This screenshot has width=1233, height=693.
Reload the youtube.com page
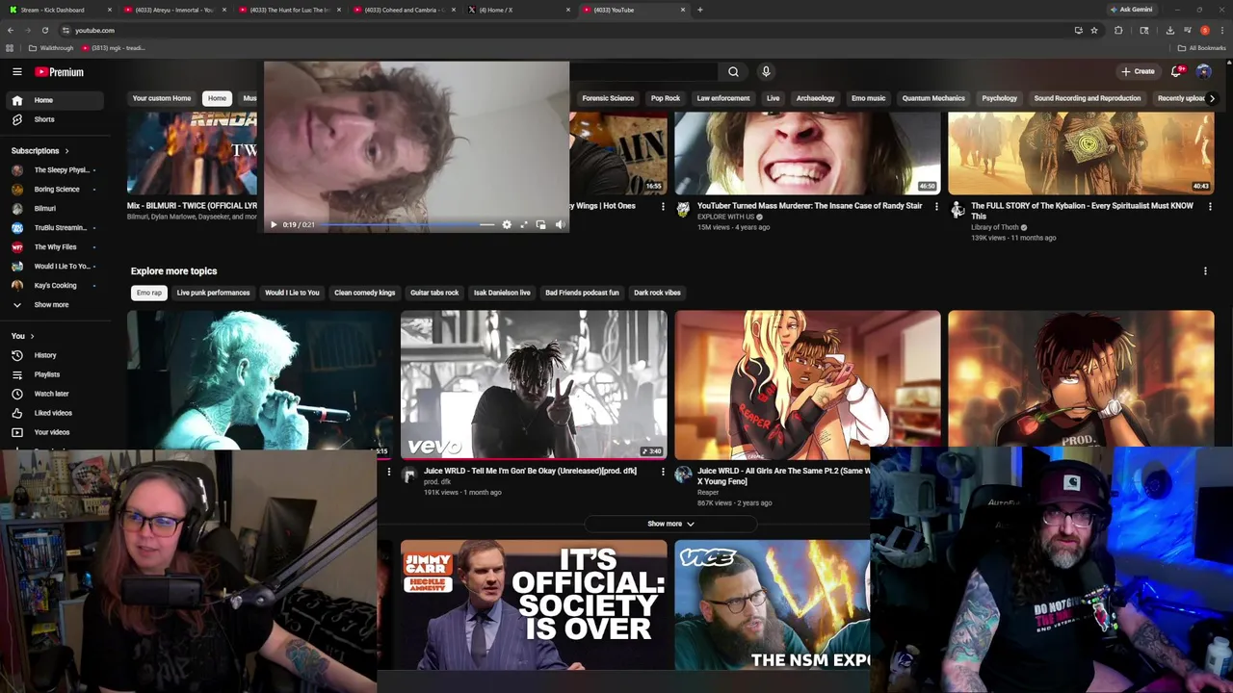(44, 30)
